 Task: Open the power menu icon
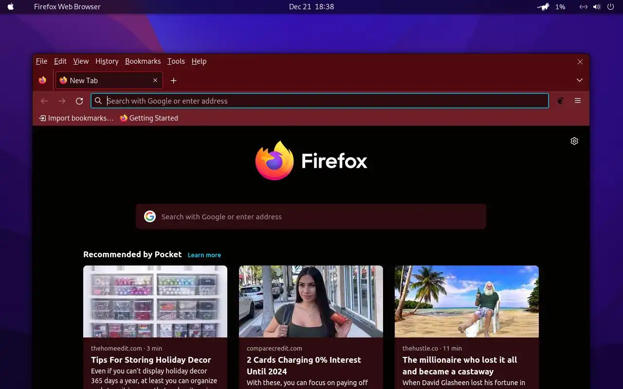(x=611, y=7)
